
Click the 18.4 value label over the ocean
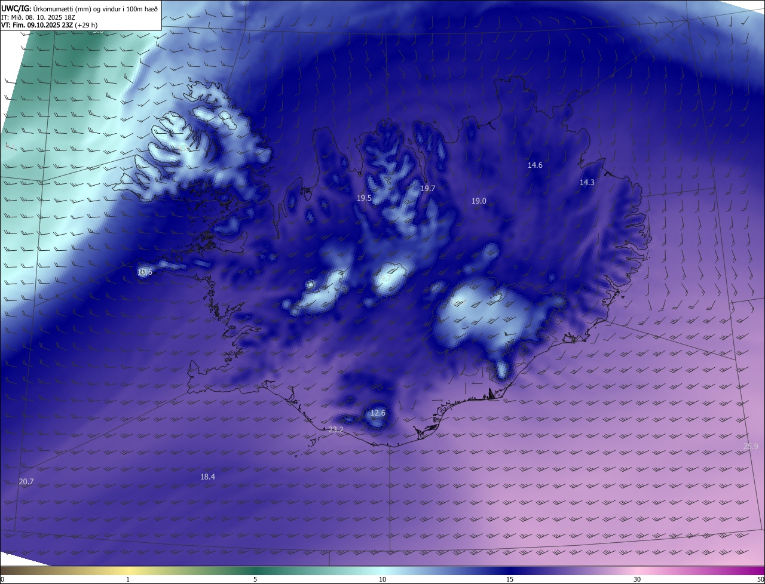207,477
